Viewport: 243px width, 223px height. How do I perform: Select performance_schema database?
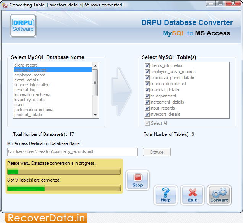click(x=53, y=110)
